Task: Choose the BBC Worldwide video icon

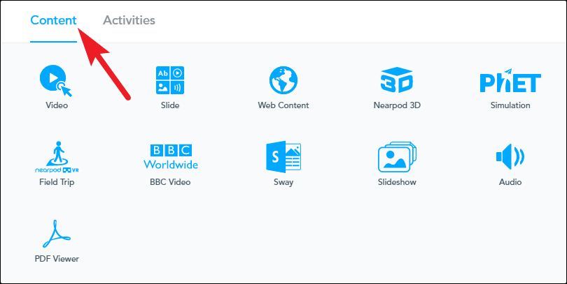Action: [170, 157]
